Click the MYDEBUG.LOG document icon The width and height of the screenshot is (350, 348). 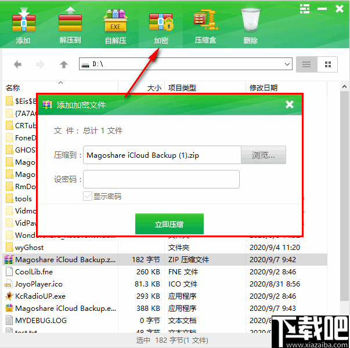9,320
